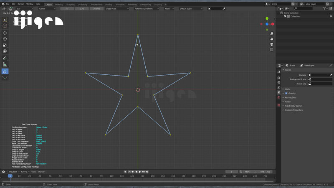
Task: Expand the Units panel
Action: (287, 89)
